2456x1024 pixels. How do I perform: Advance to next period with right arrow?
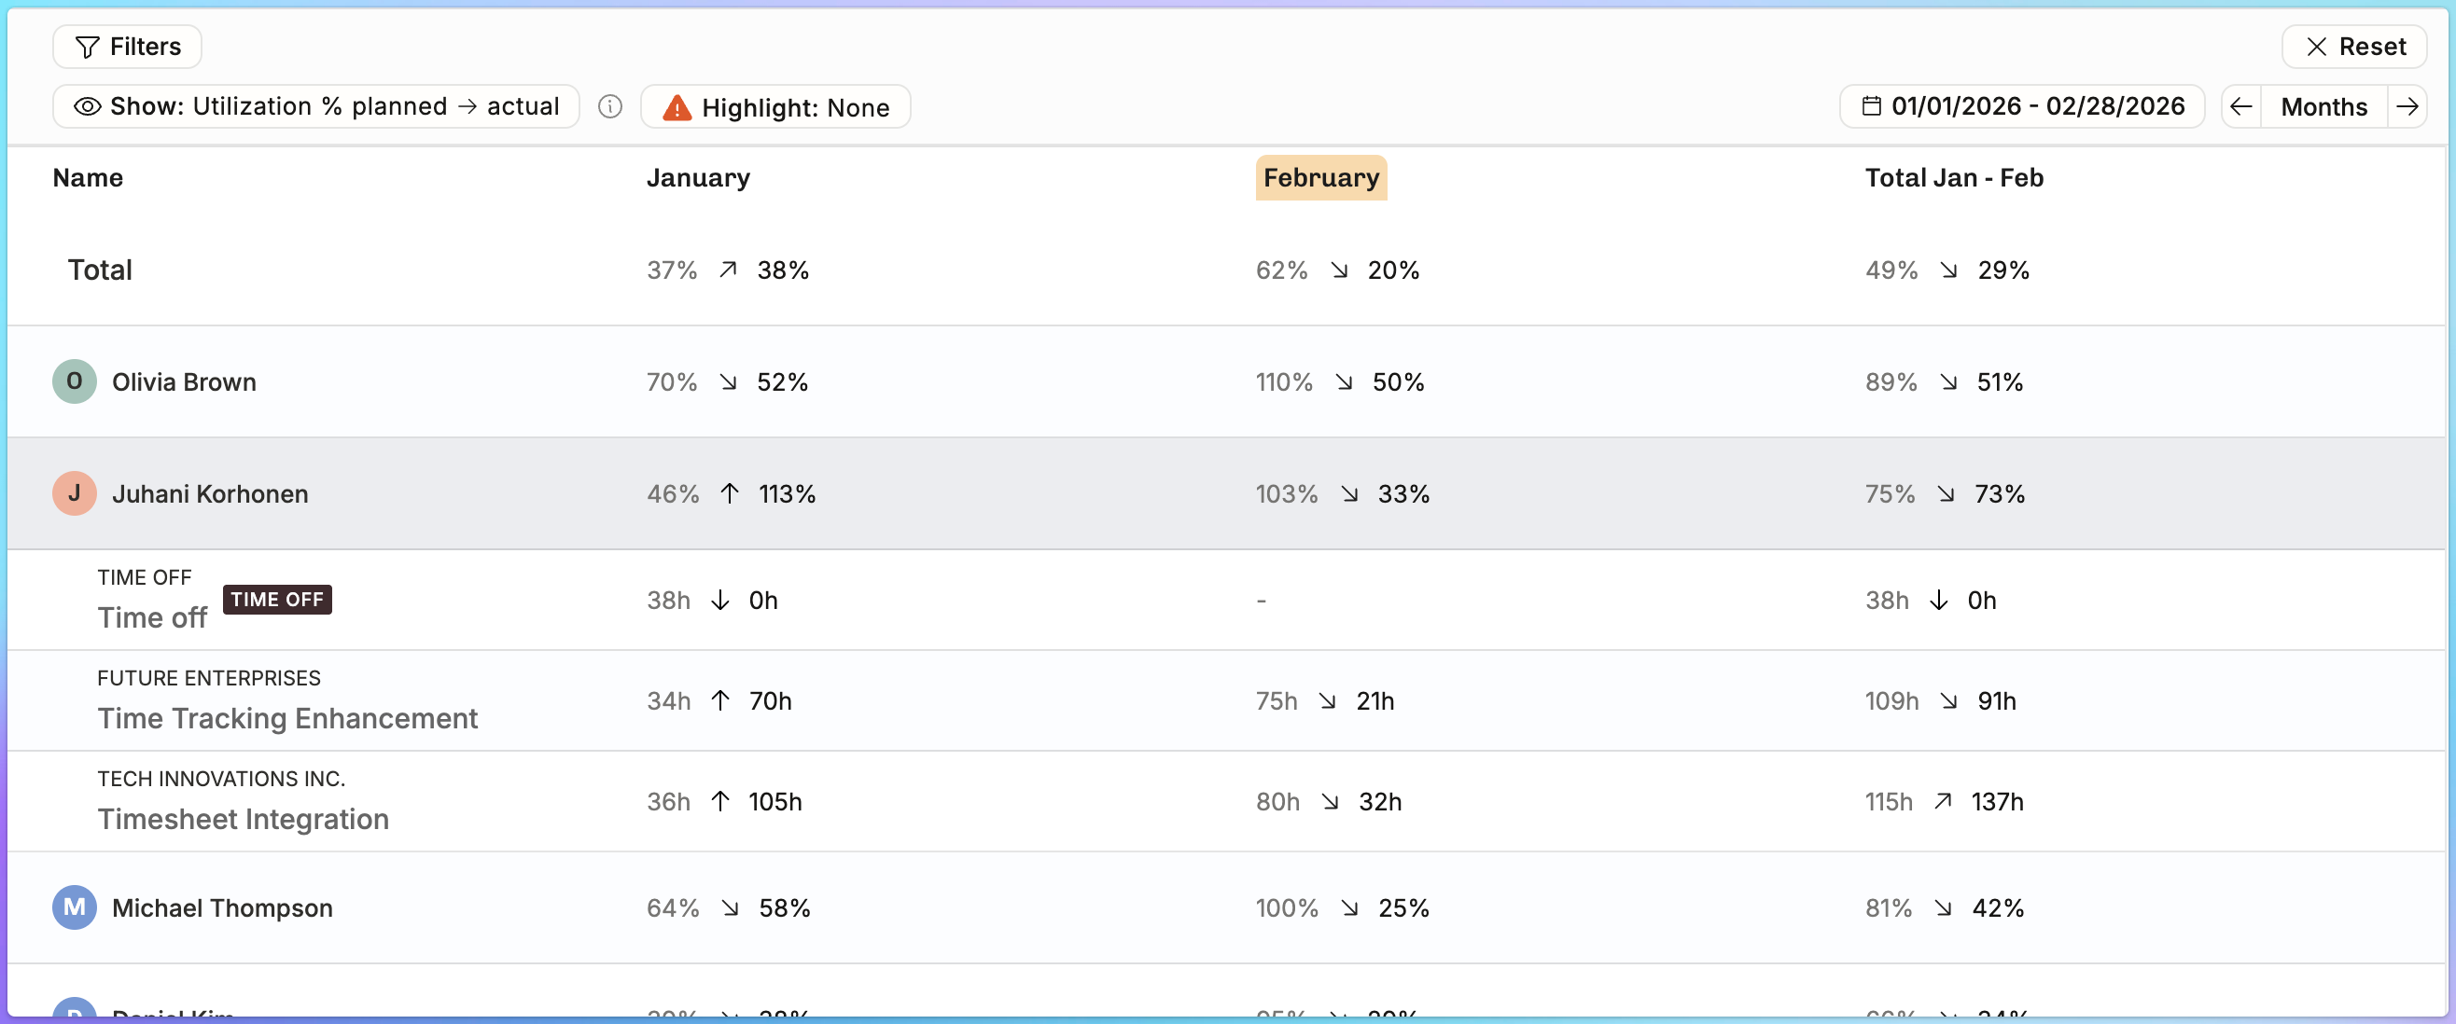pyautogui.click(x=2407, y=106)
